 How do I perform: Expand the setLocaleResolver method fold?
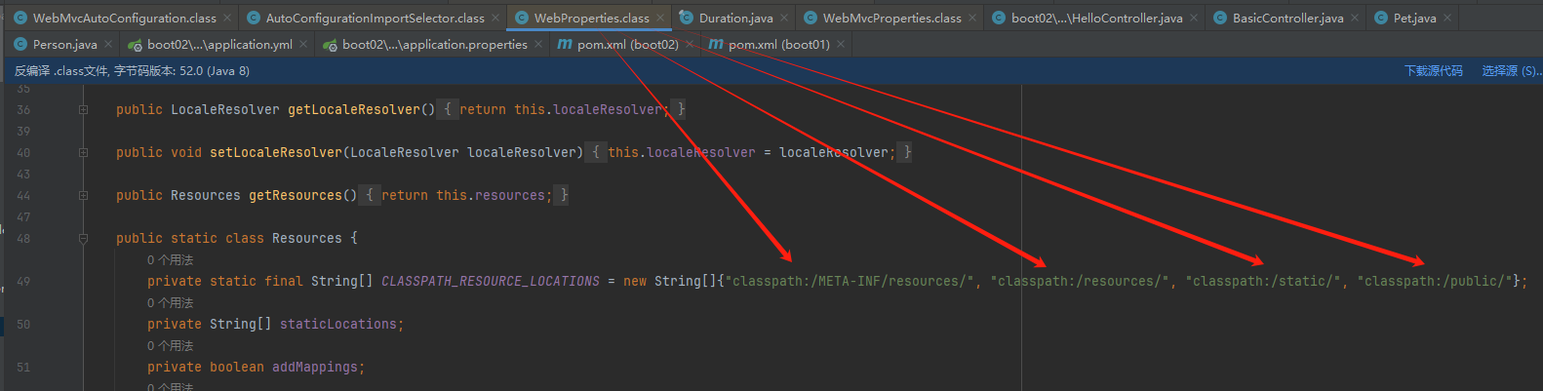coord(83,153)
